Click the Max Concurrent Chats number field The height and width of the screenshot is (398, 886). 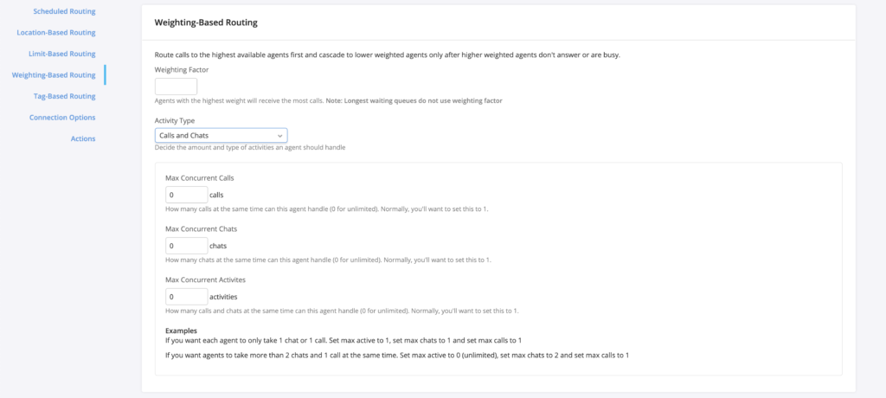pyautogui.click(x=186, y=246)
